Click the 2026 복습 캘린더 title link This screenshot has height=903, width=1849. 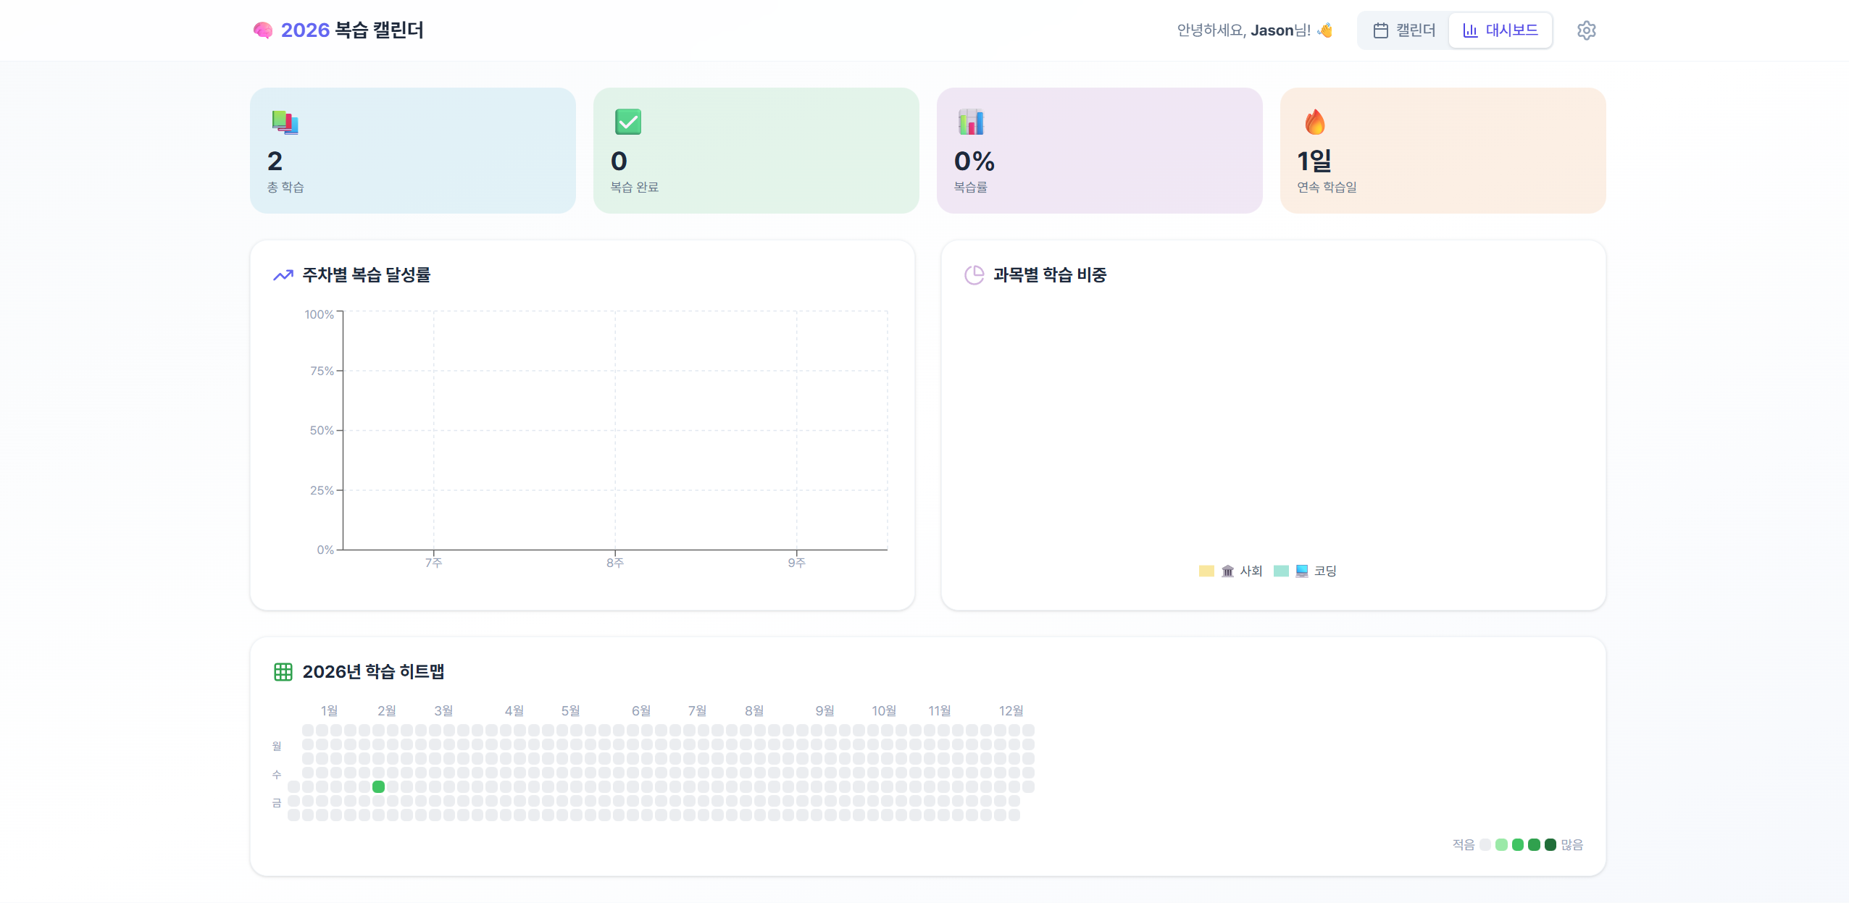click(x=352, y=30)
